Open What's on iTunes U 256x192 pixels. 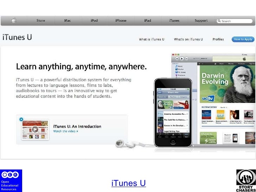coord(188,39)
